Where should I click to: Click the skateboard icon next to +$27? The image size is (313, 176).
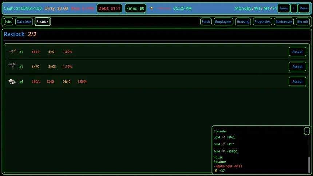(x=223, y=144)
